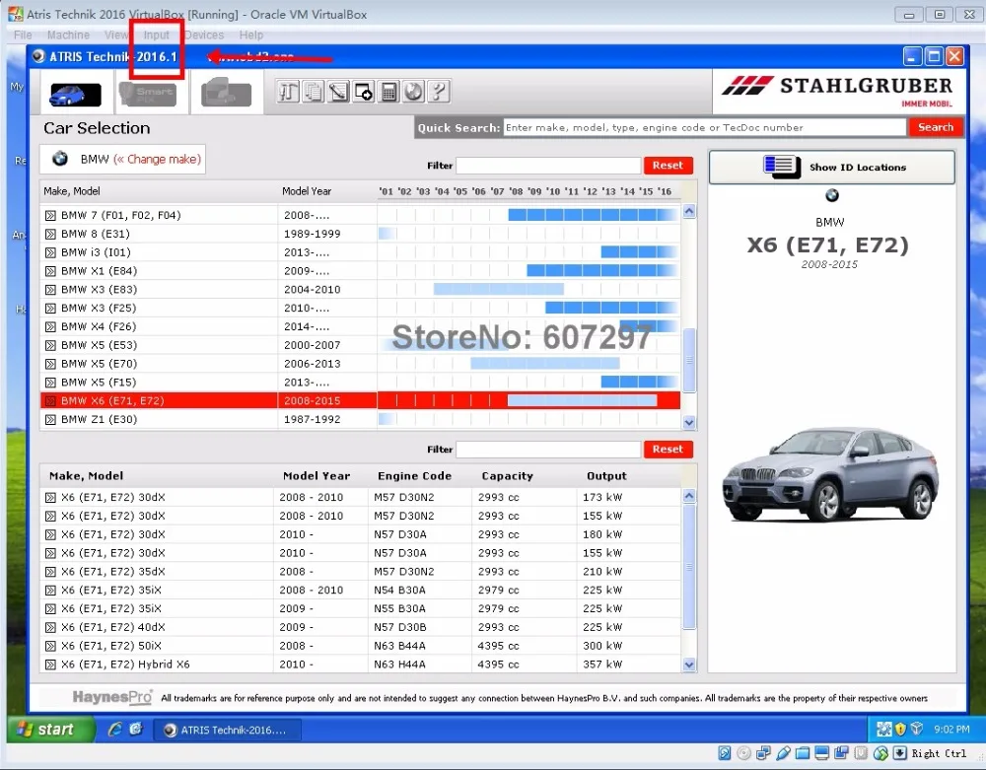The width and height of the screenshot is (986, 770).
Task: Click the notepad with pen toolbar icon
Action: pos(338,92)
